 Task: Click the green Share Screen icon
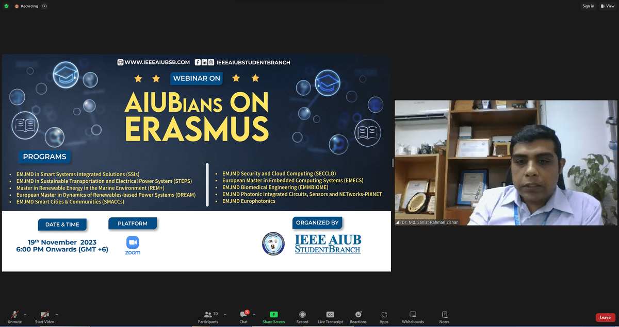[x=273, y=315]
